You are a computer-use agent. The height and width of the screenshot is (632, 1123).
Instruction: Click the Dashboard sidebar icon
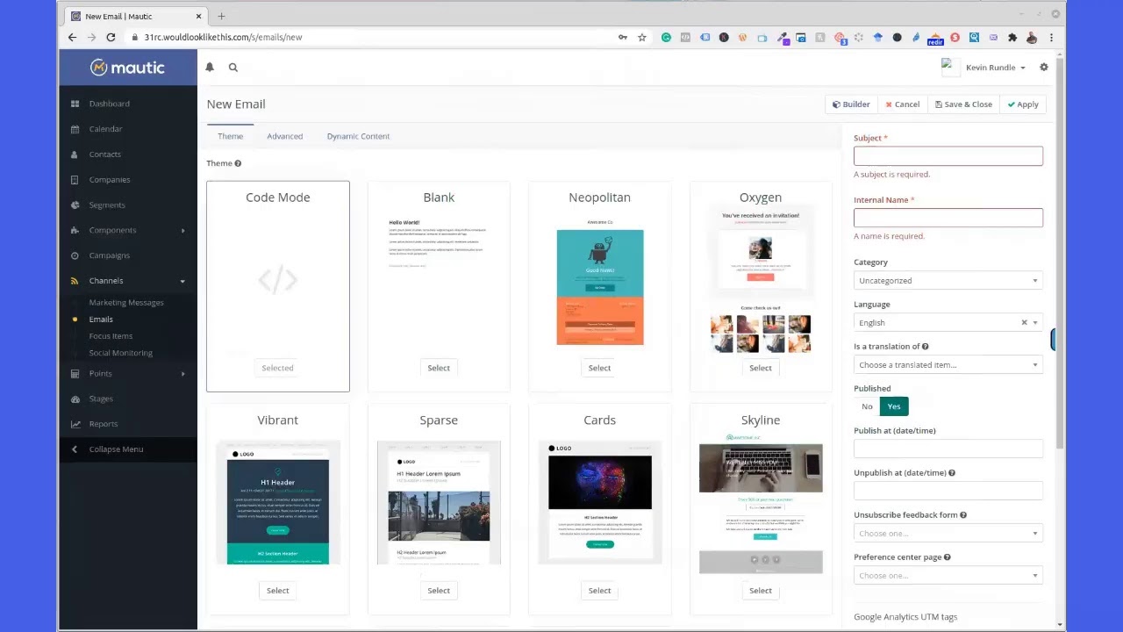75,104
